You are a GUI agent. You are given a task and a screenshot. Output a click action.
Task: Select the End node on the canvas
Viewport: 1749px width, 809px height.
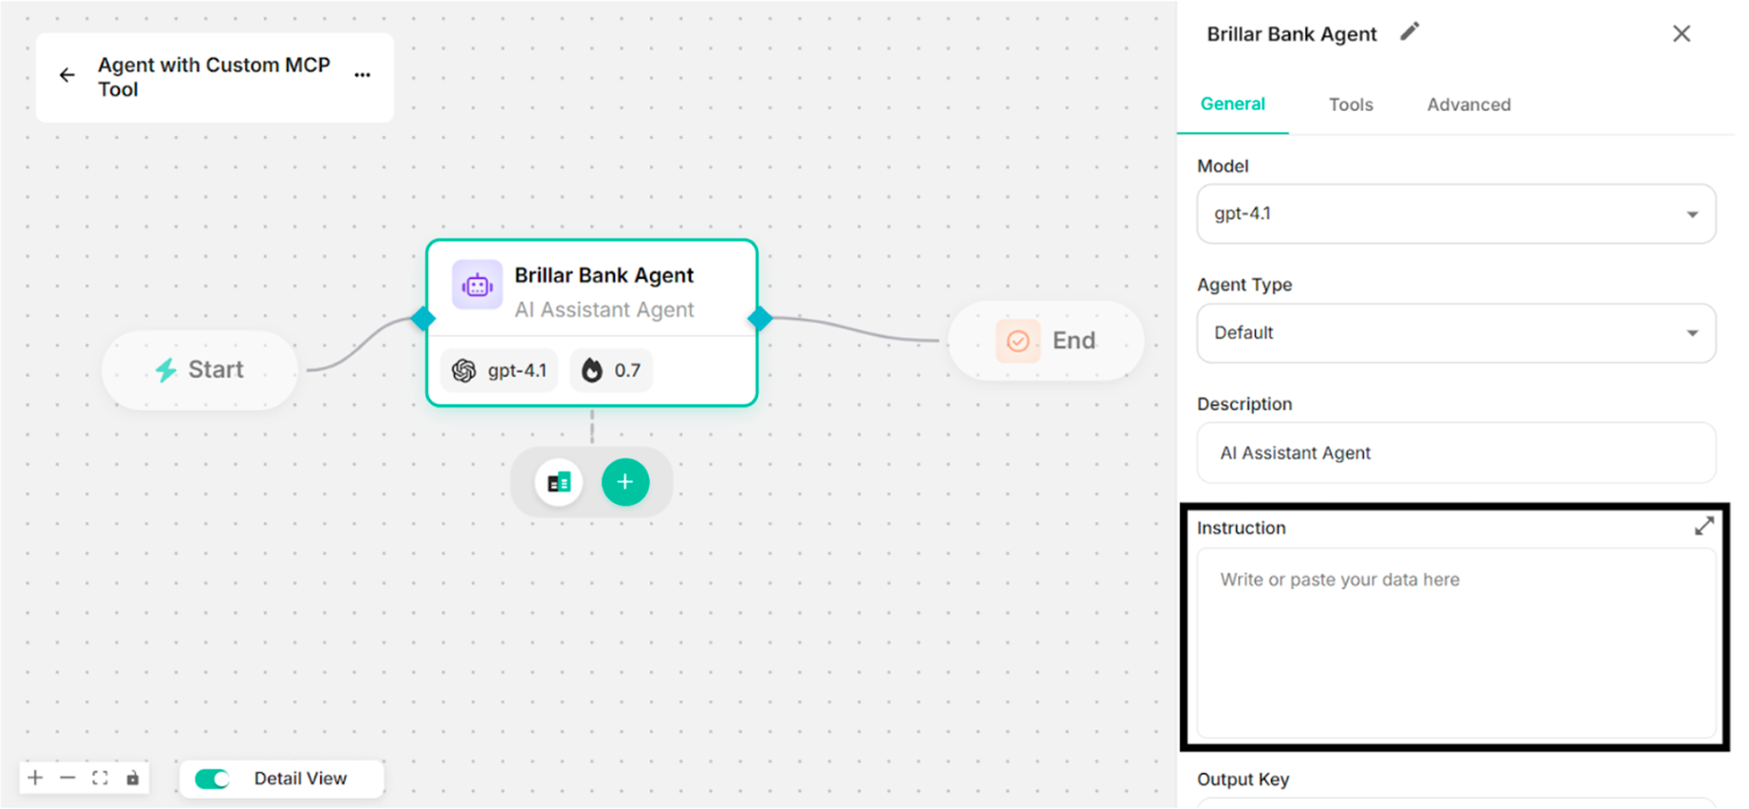(x=1046, y=341)
